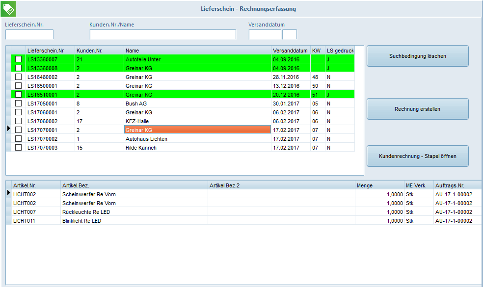The image size is (483, 287).
Task: Check the box for delivery note LS13360007
Action: pyautogui.click(x=19, y=59)
